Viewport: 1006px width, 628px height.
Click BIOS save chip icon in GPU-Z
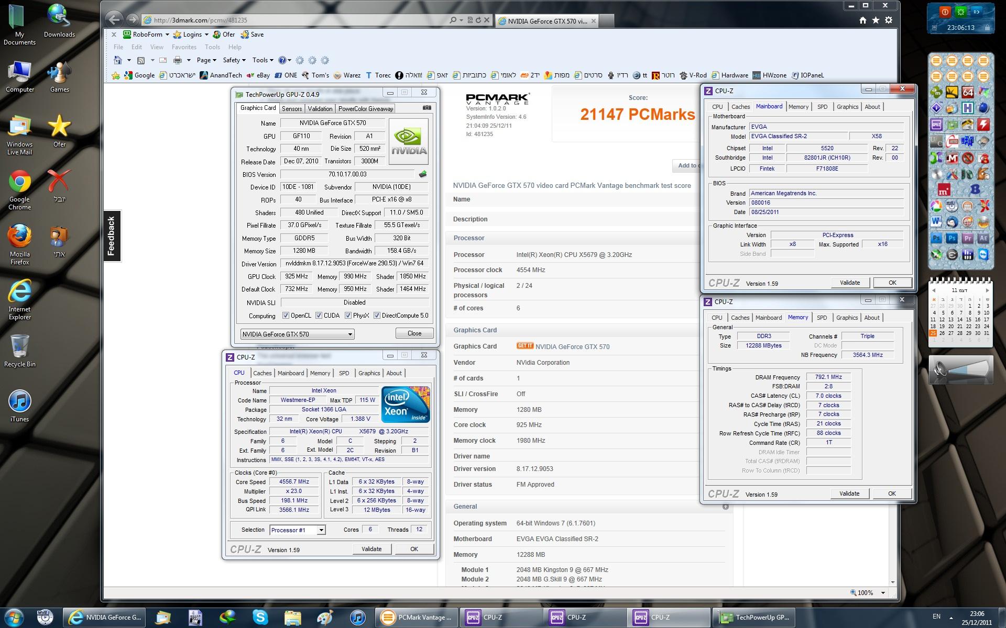(x=423, y=174)
